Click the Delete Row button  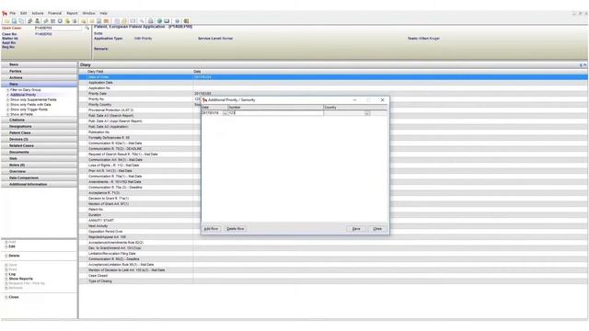236,229
